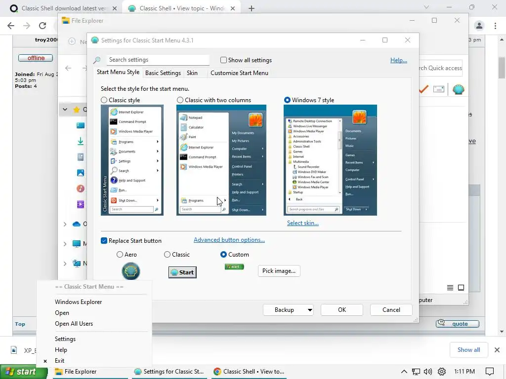Click the Aero shell start button image
Image resolution: width=506 pixels, height=379 pixels.
click(x=130, y=271)
